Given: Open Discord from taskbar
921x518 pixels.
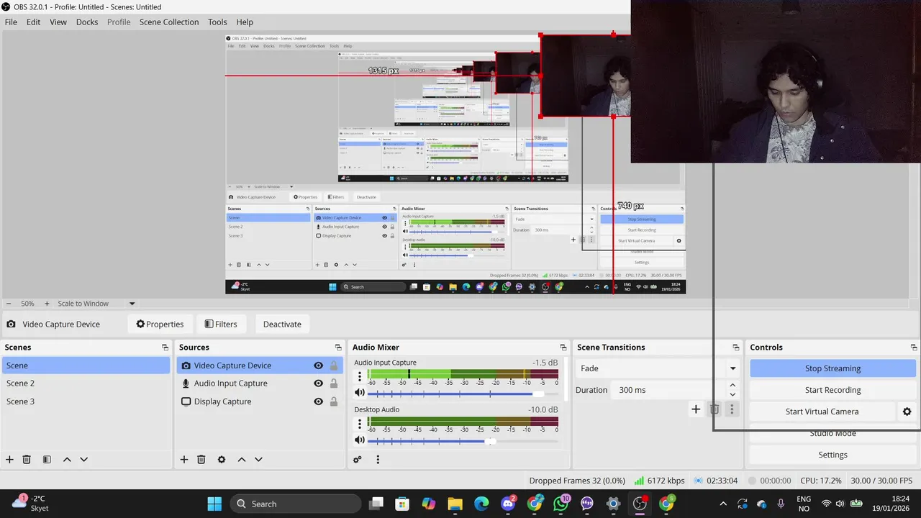Looking at the screenshot, I should click(508, 504).
